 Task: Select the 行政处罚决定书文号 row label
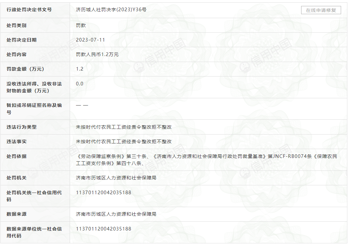[x=29, y=10]
